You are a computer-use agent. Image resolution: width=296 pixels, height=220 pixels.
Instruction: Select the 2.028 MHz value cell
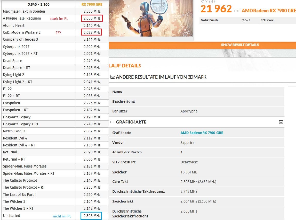(92, 32)
